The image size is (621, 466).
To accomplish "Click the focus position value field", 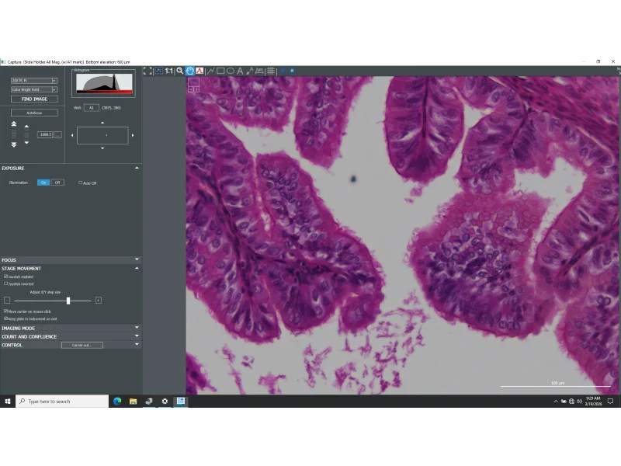I will tap(45, 134).
